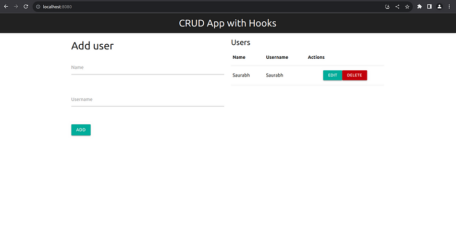This screenshot has width=456, height=244.
Task: Click the browser forward arrow
Action: click(16, 6)
